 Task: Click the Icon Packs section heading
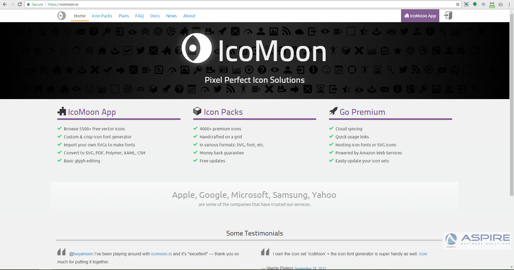click(x=223, y=112)
